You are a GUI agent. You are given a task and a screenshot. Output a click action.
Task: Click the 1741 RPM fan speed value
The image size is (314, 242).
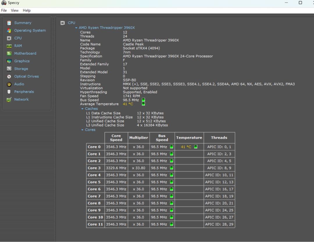coord(131,96)
